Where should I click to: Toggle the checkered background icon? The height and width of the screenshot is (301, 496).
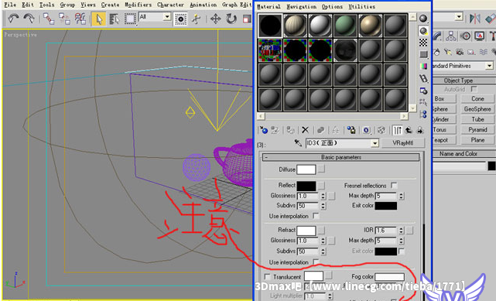tap(423, 43)
